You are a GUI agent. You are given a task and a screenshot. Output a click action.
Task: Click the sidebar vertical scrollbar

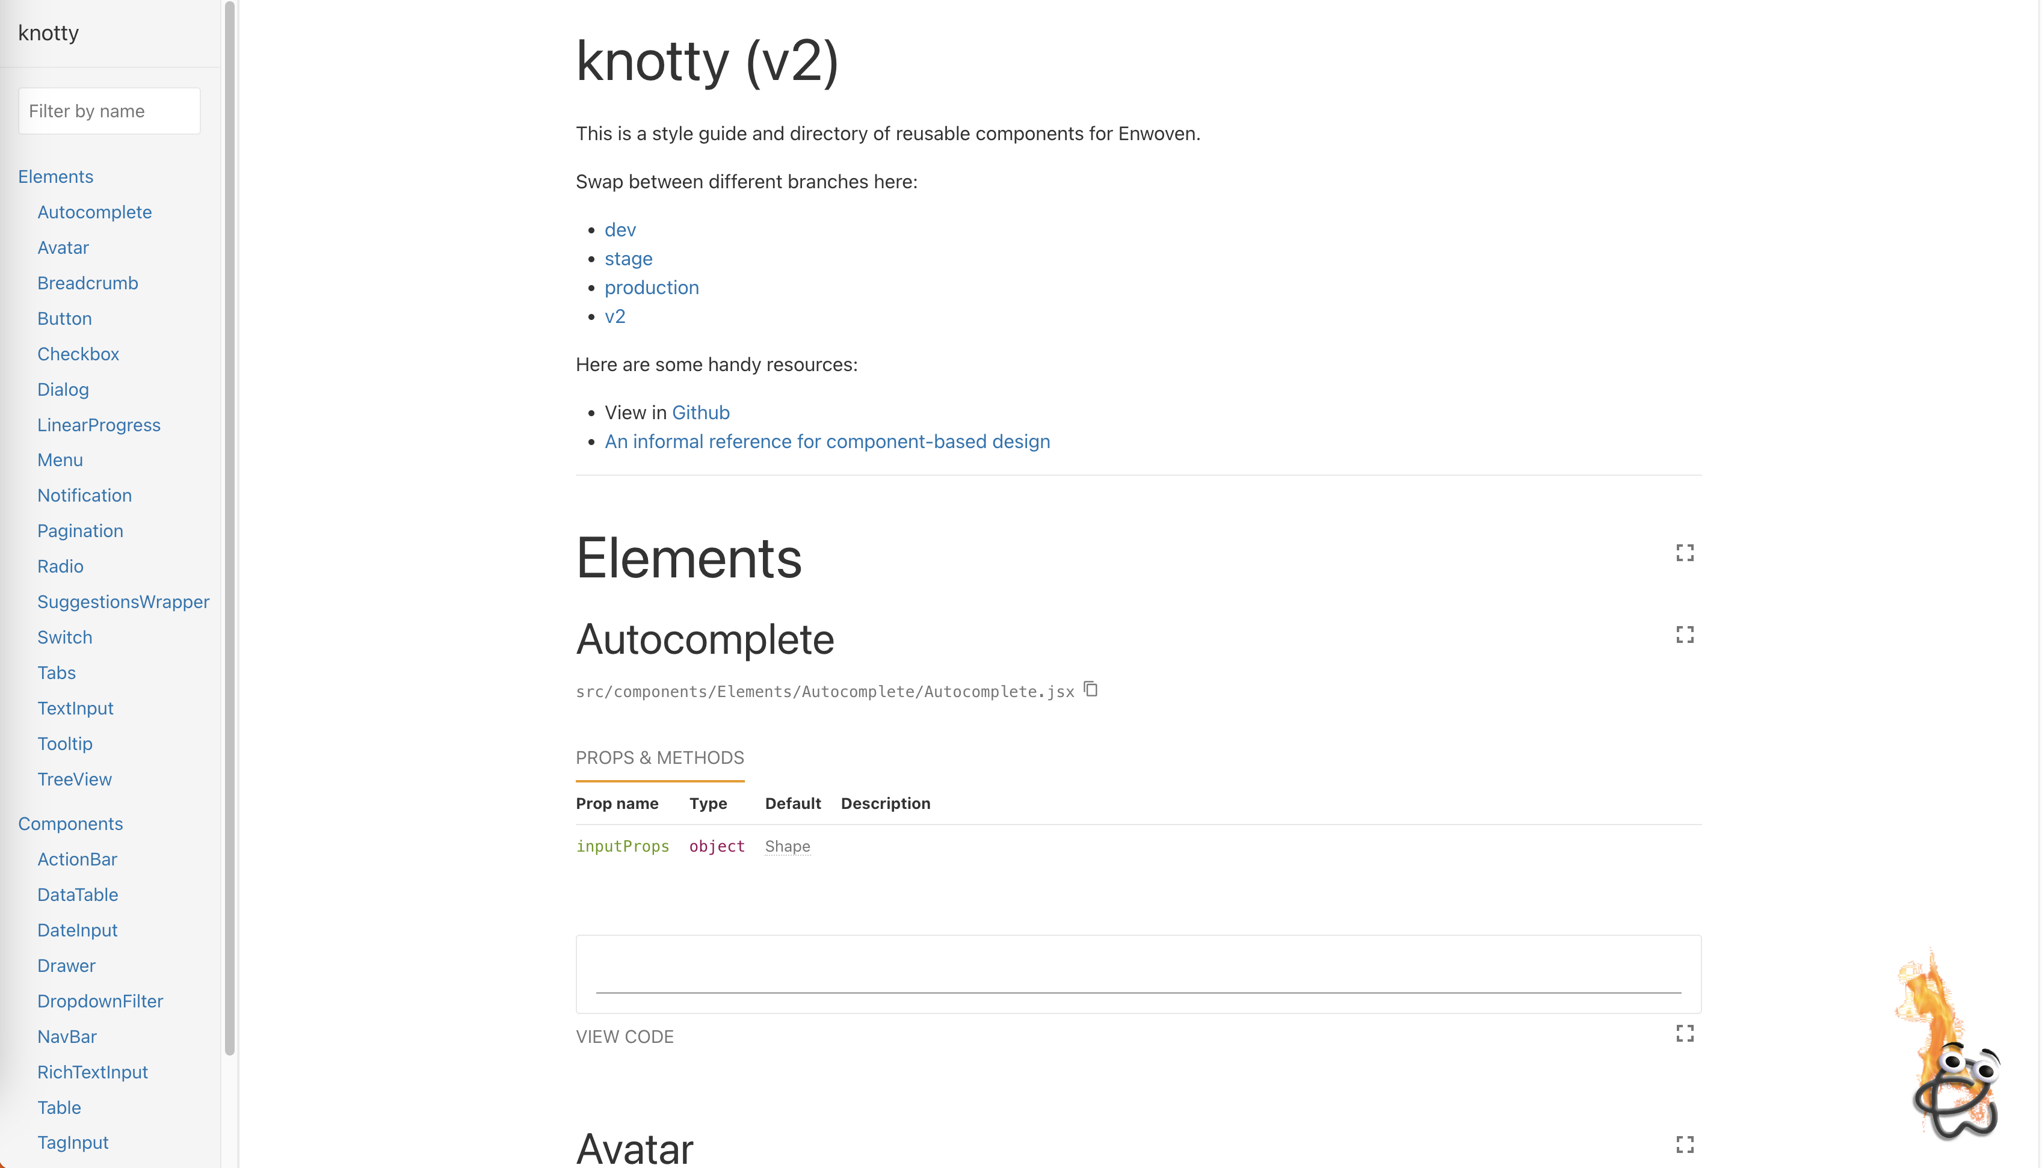click(229, 529)
